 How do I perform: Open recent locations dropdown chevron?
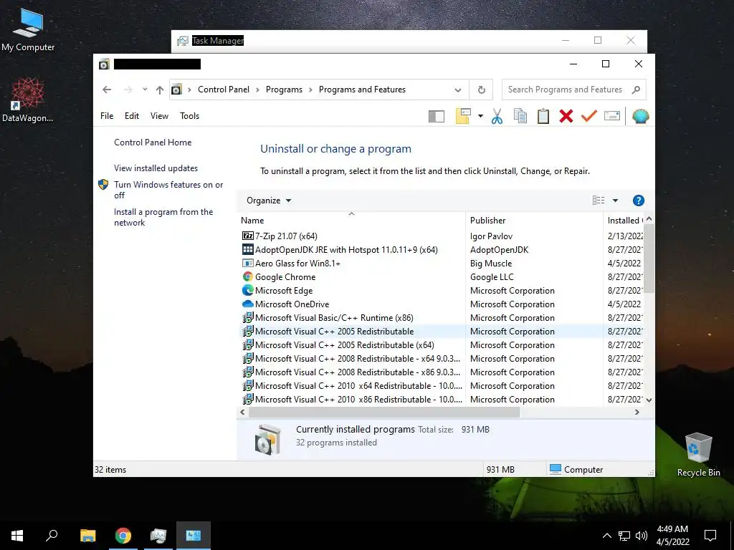[145, 90]
